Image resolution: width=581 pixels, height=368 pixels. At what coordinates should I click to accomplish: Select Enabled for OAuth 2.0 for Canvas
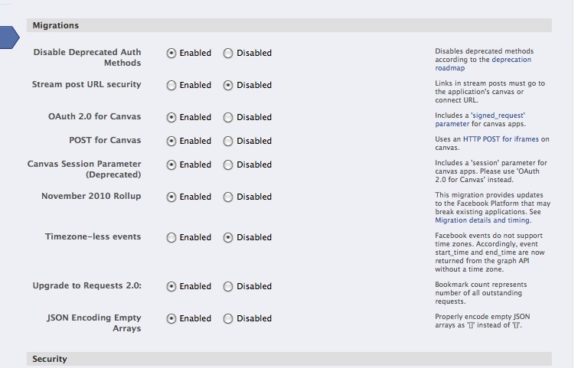tap(171, 118)
